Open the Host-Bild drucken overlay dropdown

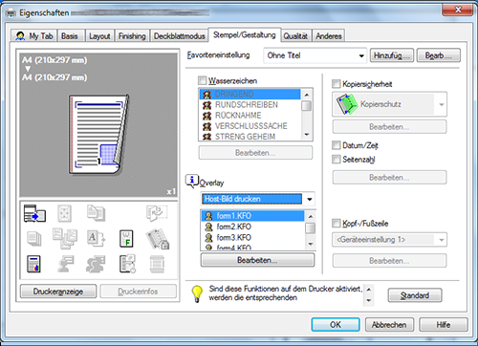pos(257,199)
